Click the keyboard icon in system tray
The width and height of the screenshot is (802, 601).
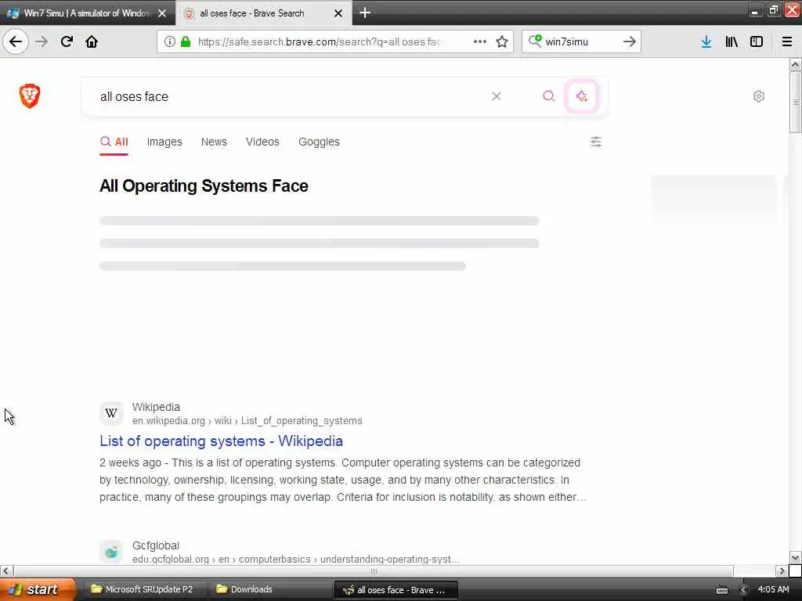[x=721, y=590]
